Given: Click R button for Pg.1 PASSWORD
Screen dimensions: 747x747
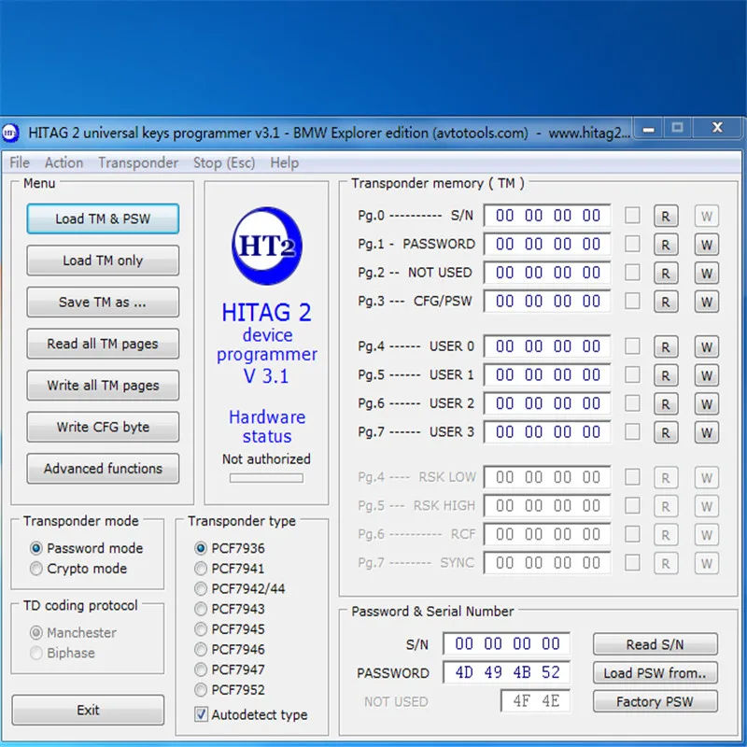Looking at the screenshot, I should point(666,245).
